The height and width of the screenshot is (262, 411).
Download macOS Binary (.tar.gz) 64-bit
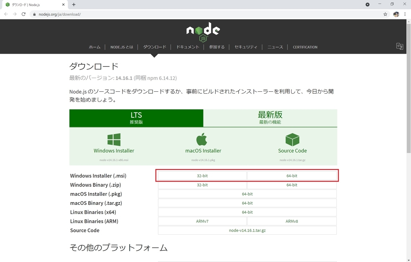(x=247, y=203)
